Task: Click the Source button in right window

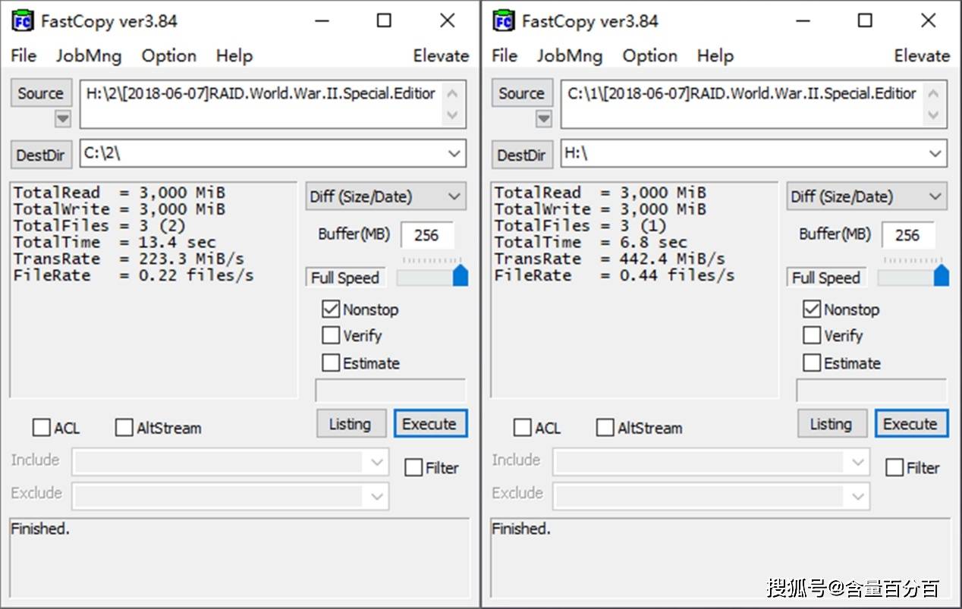Action: [522, 93]
